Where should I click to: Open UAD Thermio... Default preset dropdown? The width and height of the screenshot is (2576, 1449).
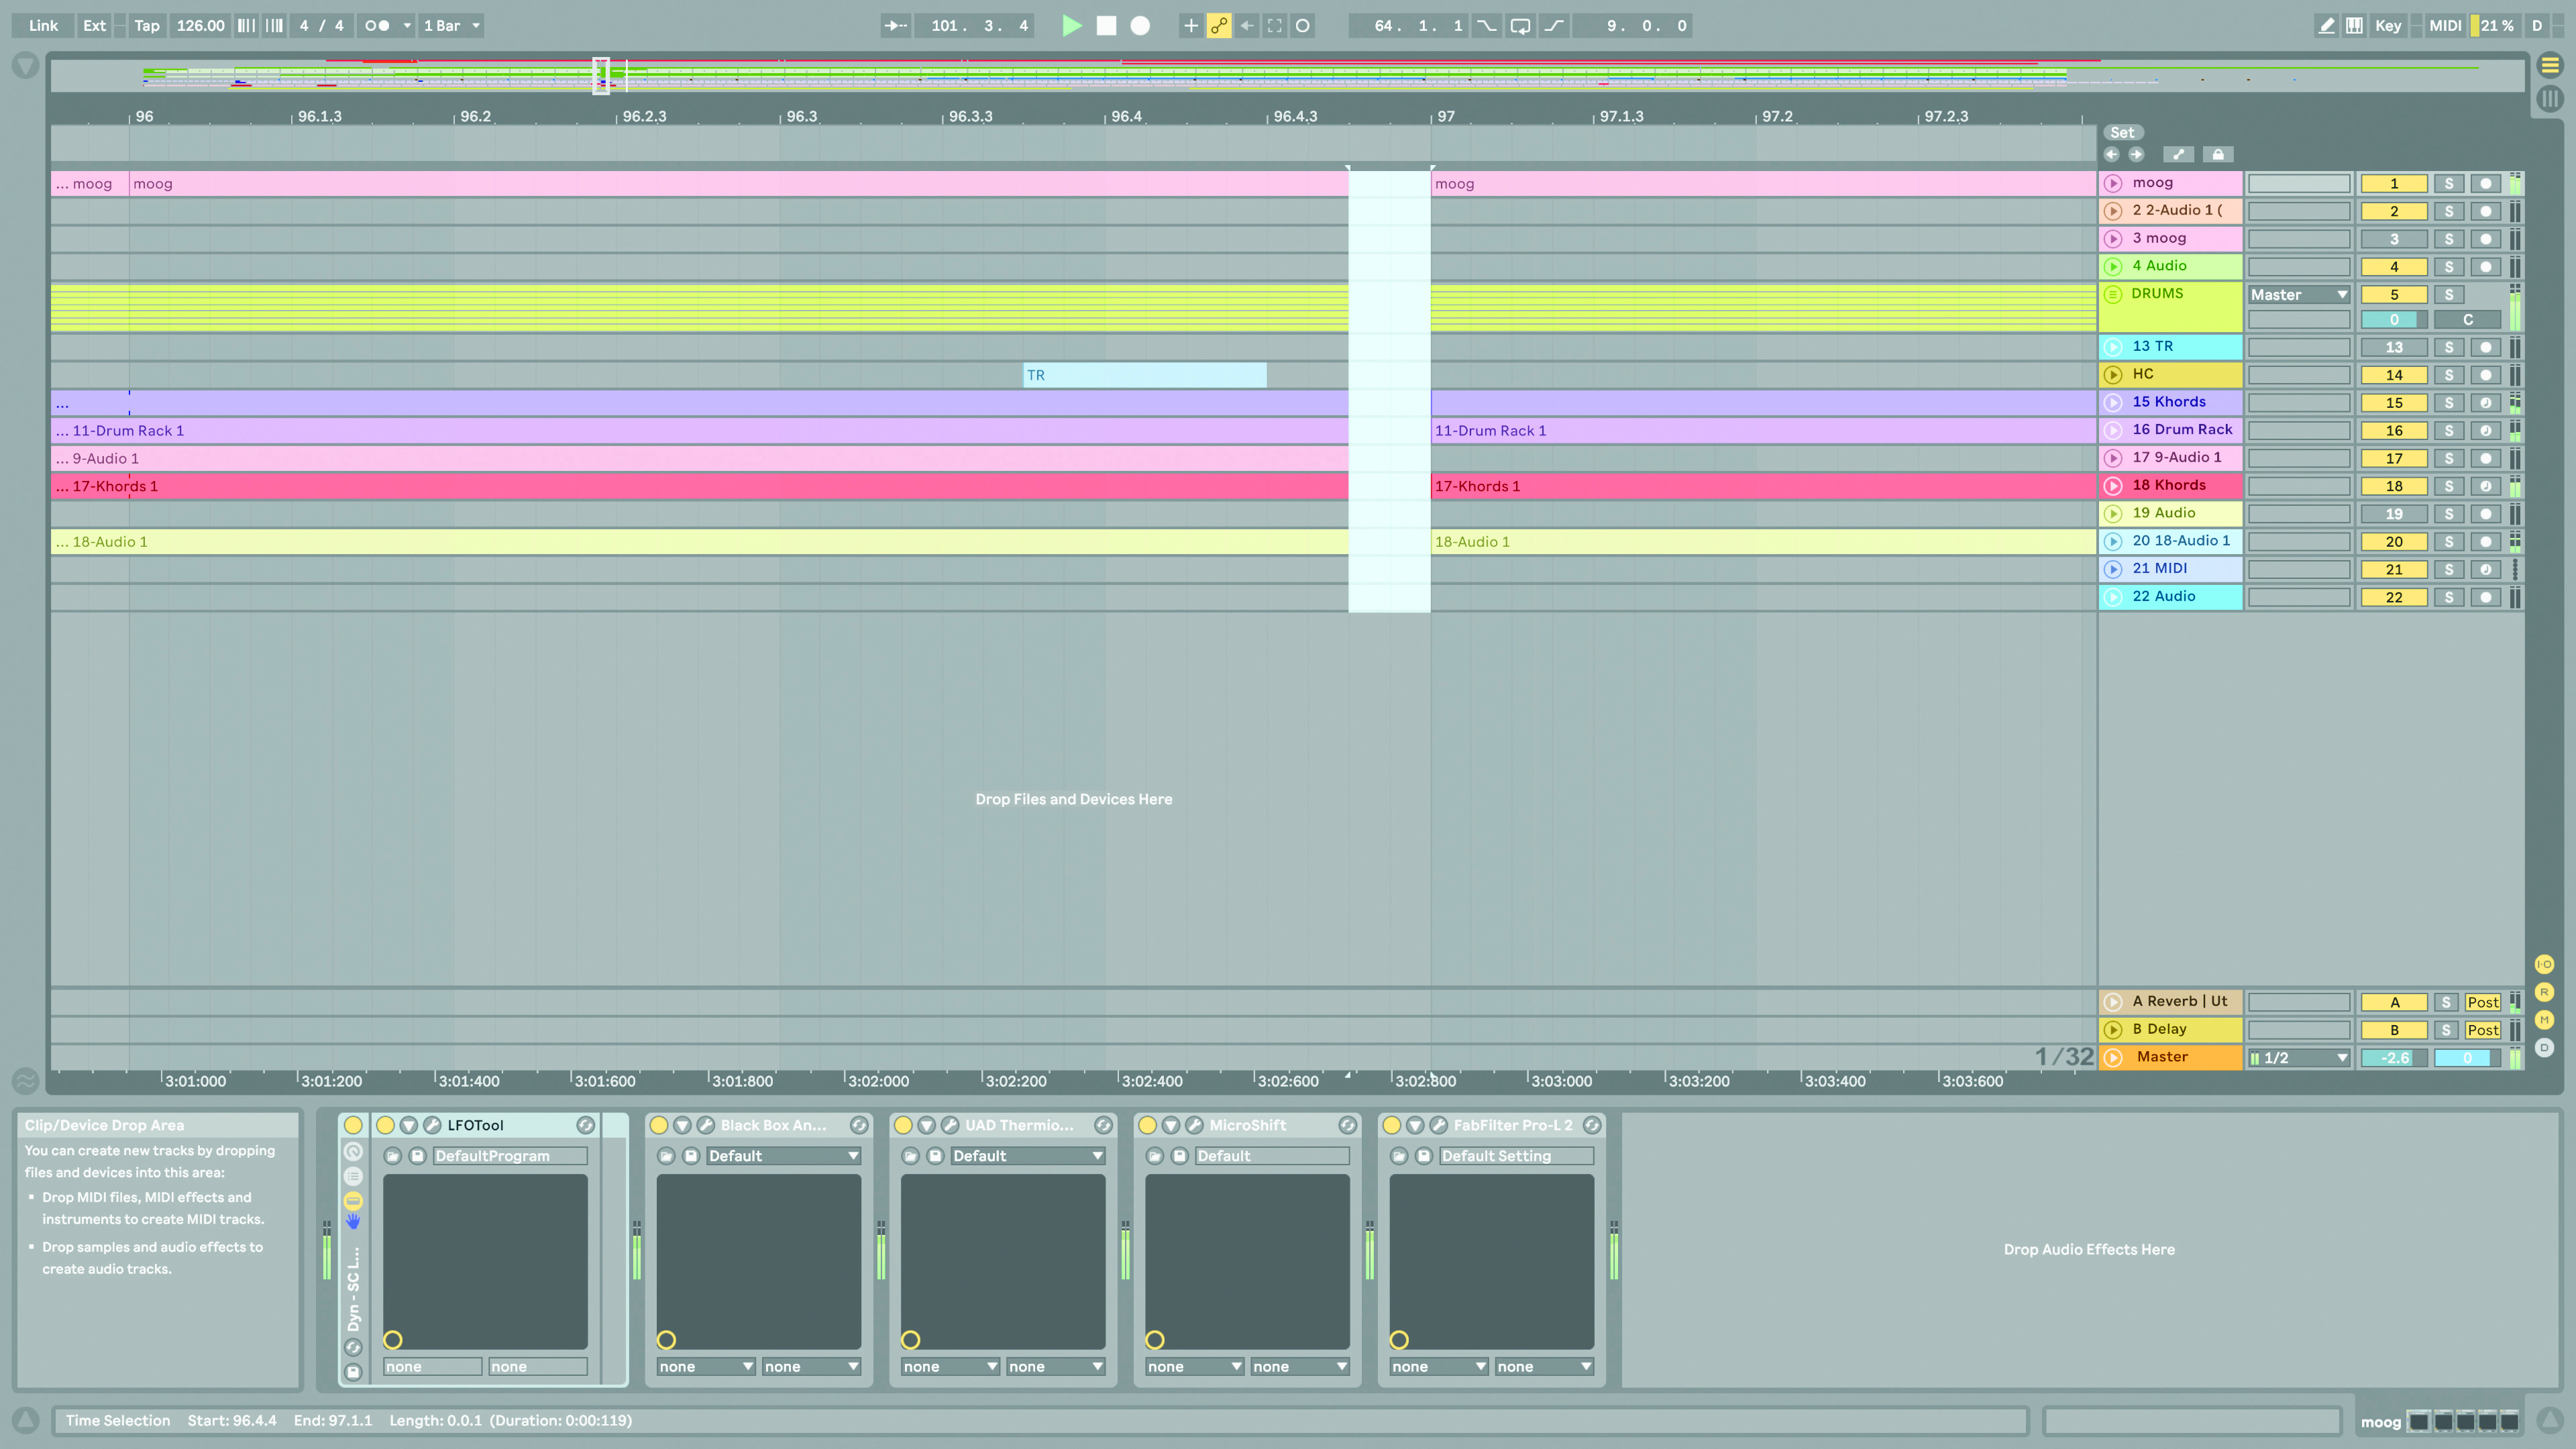click(x=1027, y=1156)
